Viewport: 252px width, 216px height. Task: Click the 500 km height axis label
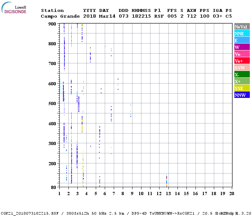52,104
